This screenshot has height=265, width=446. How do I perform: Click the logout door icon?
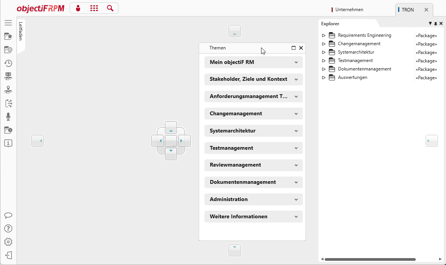8,255
